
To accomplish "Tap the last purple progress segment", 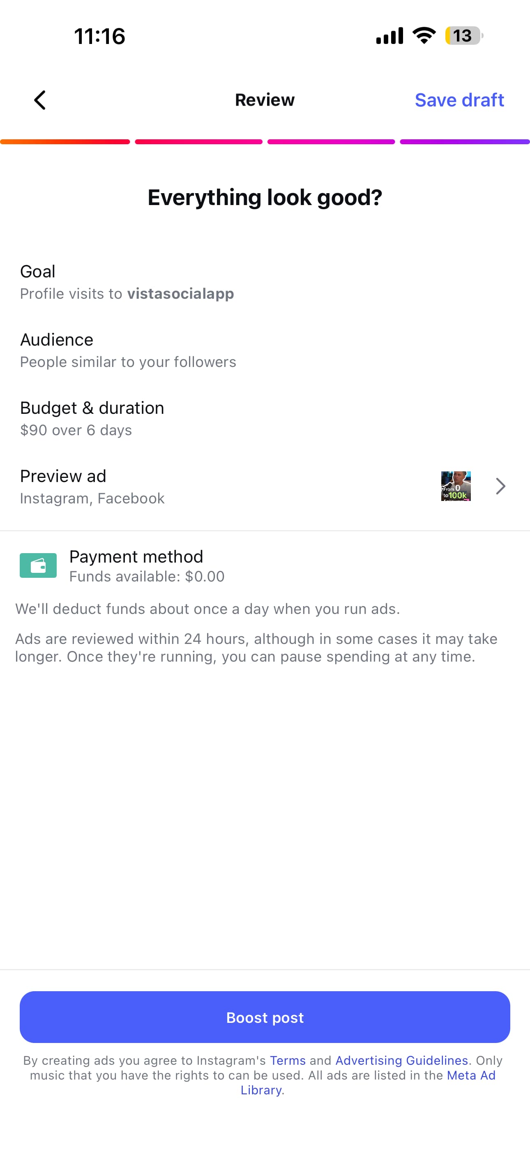I will click(x=464, y=142).
